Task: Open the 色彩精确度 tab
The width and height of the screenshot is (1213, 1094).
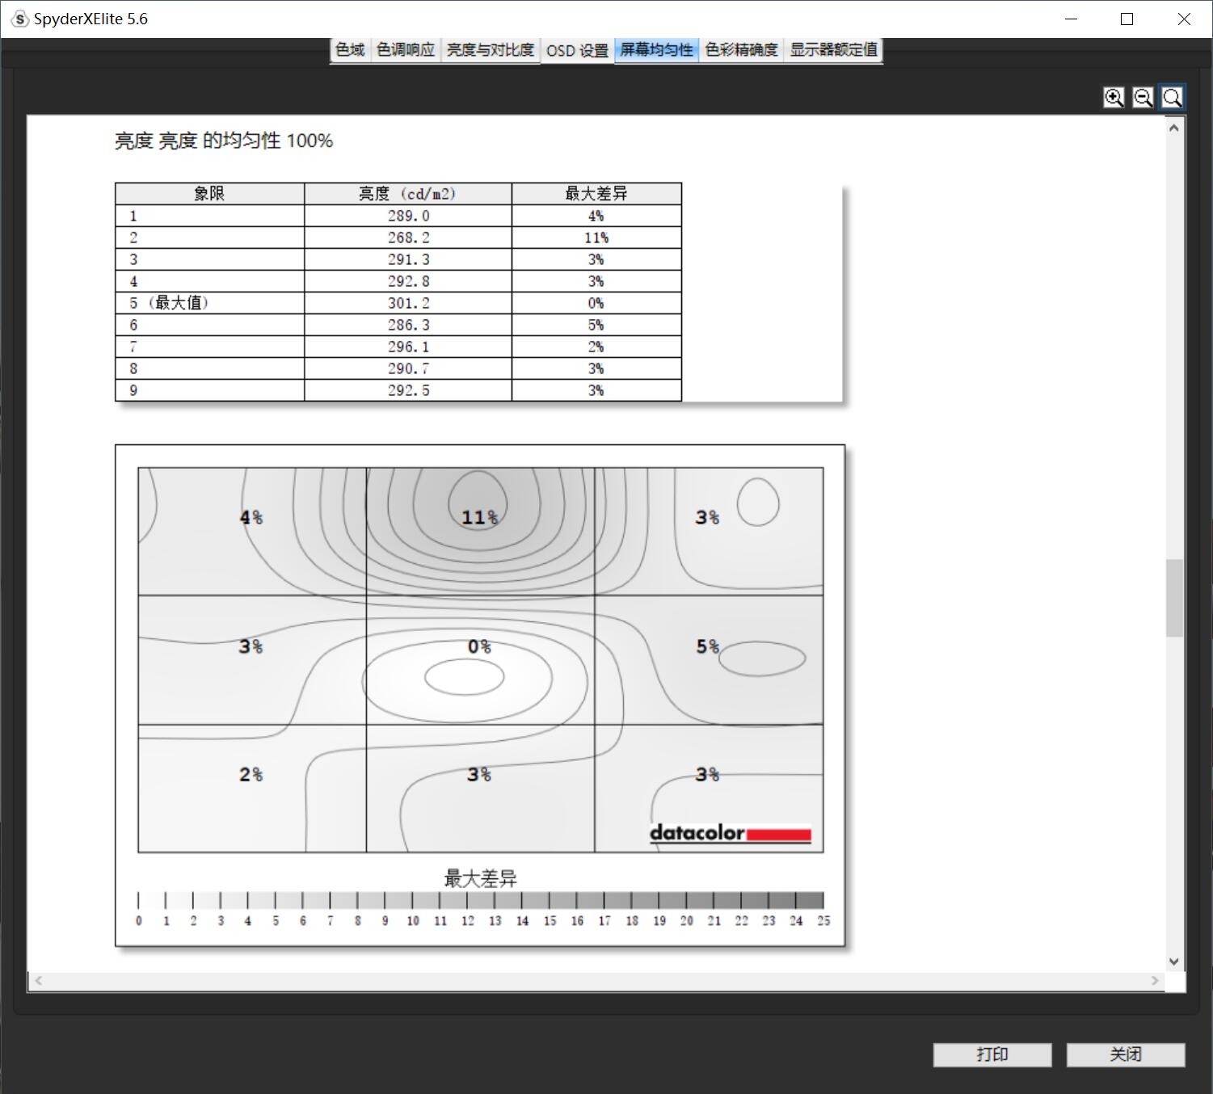Action: 741,50
